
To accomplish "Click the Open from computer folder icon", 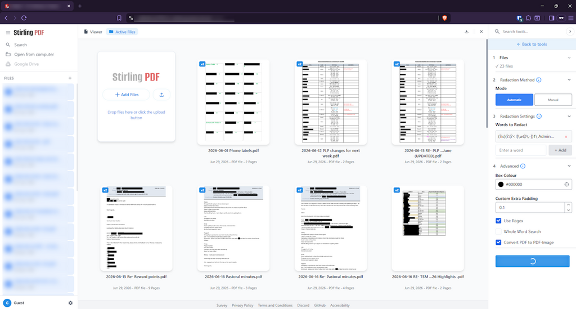I will click(8, 55).
